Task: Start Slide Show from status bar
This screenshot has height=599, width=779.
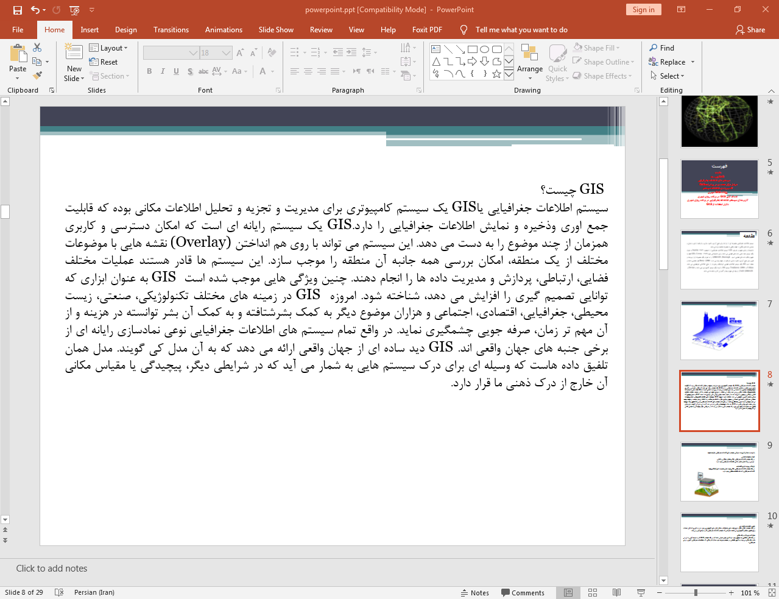Action: pos(641,592)
